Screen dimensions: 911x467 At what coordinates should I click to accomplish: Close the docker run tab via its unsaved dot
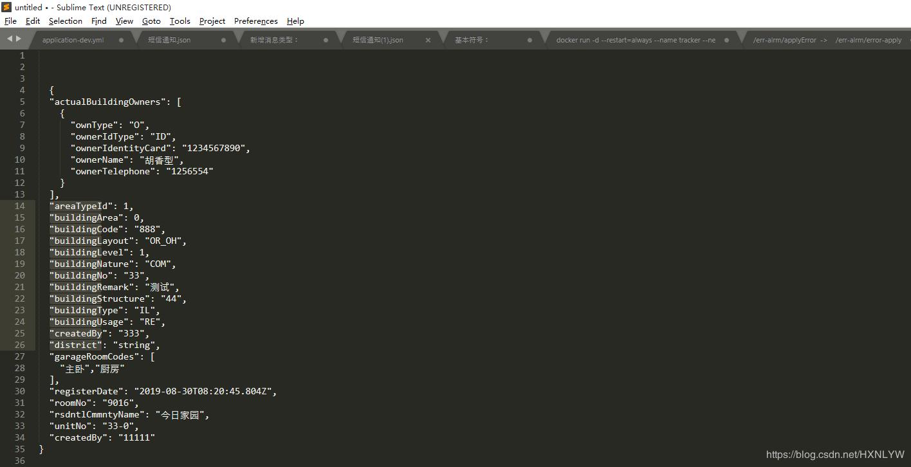click(x=726, y=40)
